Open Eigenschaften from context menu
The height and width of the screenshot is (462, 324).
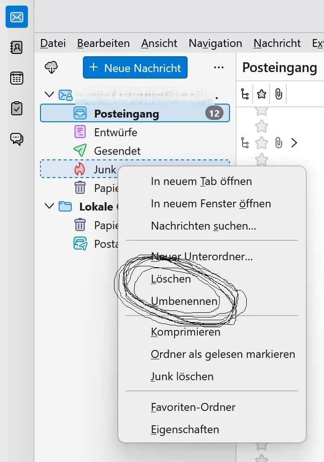pos(212,429)
